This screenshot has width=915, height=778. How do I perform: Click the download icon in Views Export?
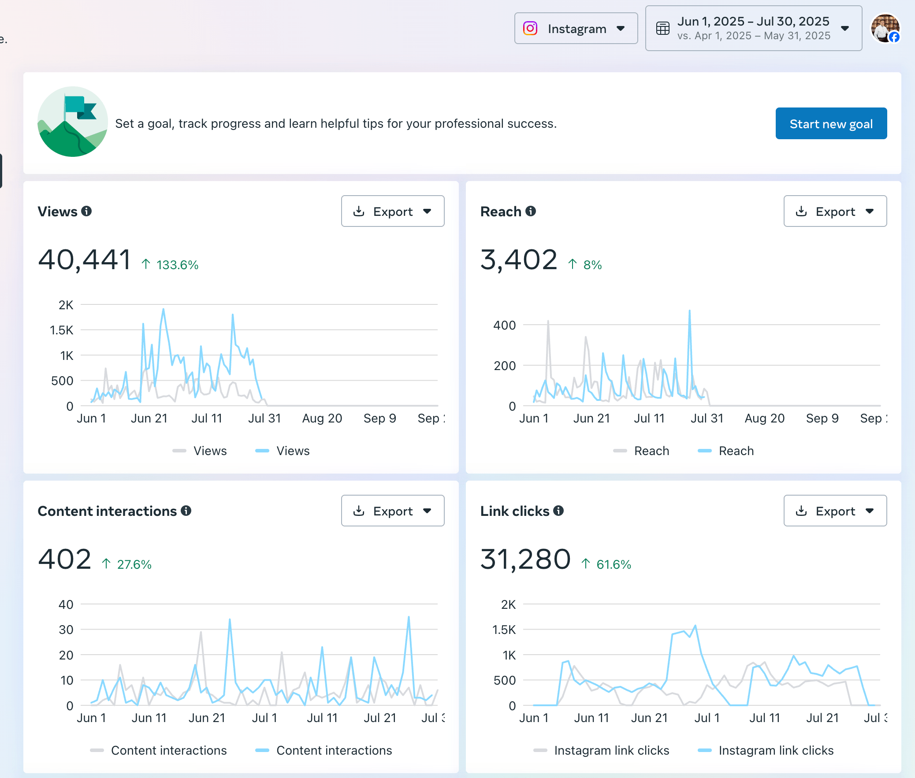click(x=359, y=211)
